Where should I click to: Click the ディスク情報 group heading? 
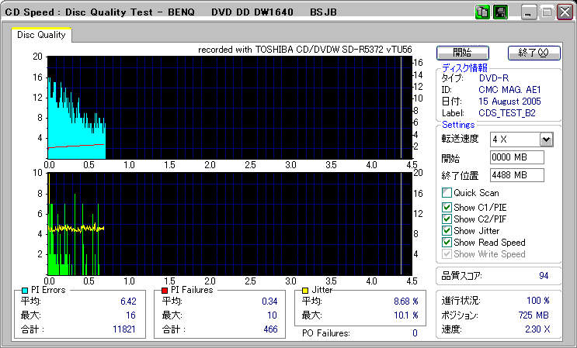[464, 67]
